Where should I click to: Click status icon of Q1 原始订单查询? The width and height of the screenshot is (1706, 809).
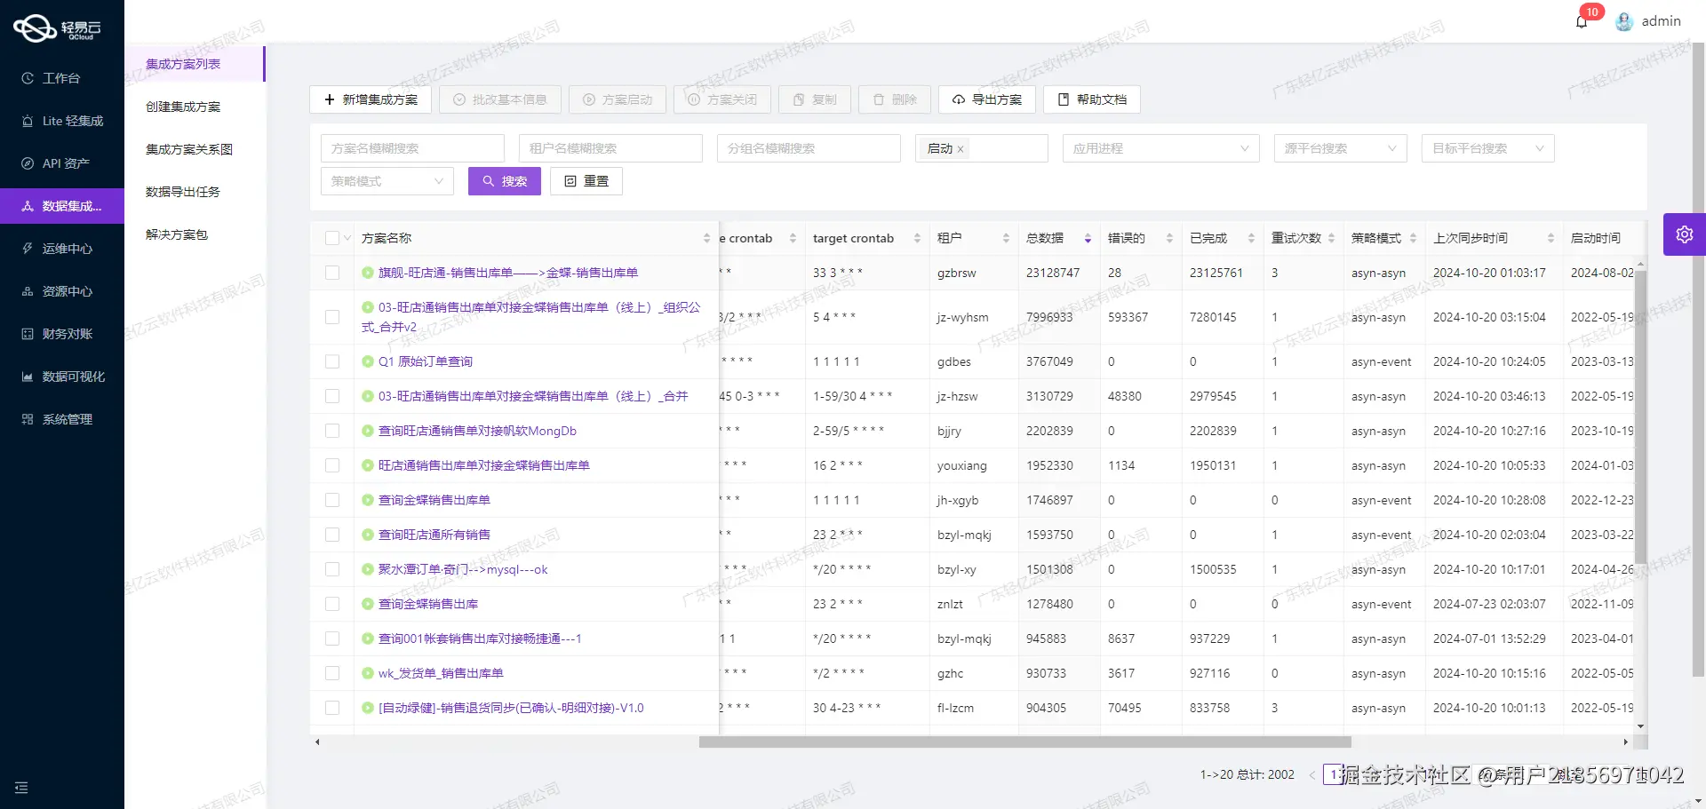pyautogui.click(x=368, y=361)
